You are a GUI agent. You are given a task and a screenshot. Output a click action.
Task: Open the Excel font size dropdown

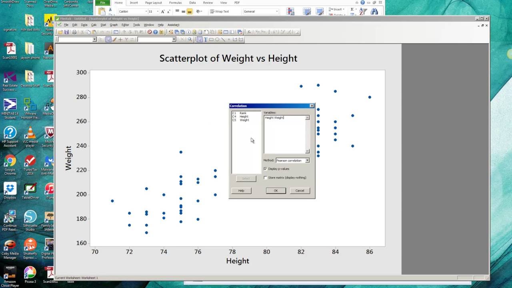tap(158, 11)
